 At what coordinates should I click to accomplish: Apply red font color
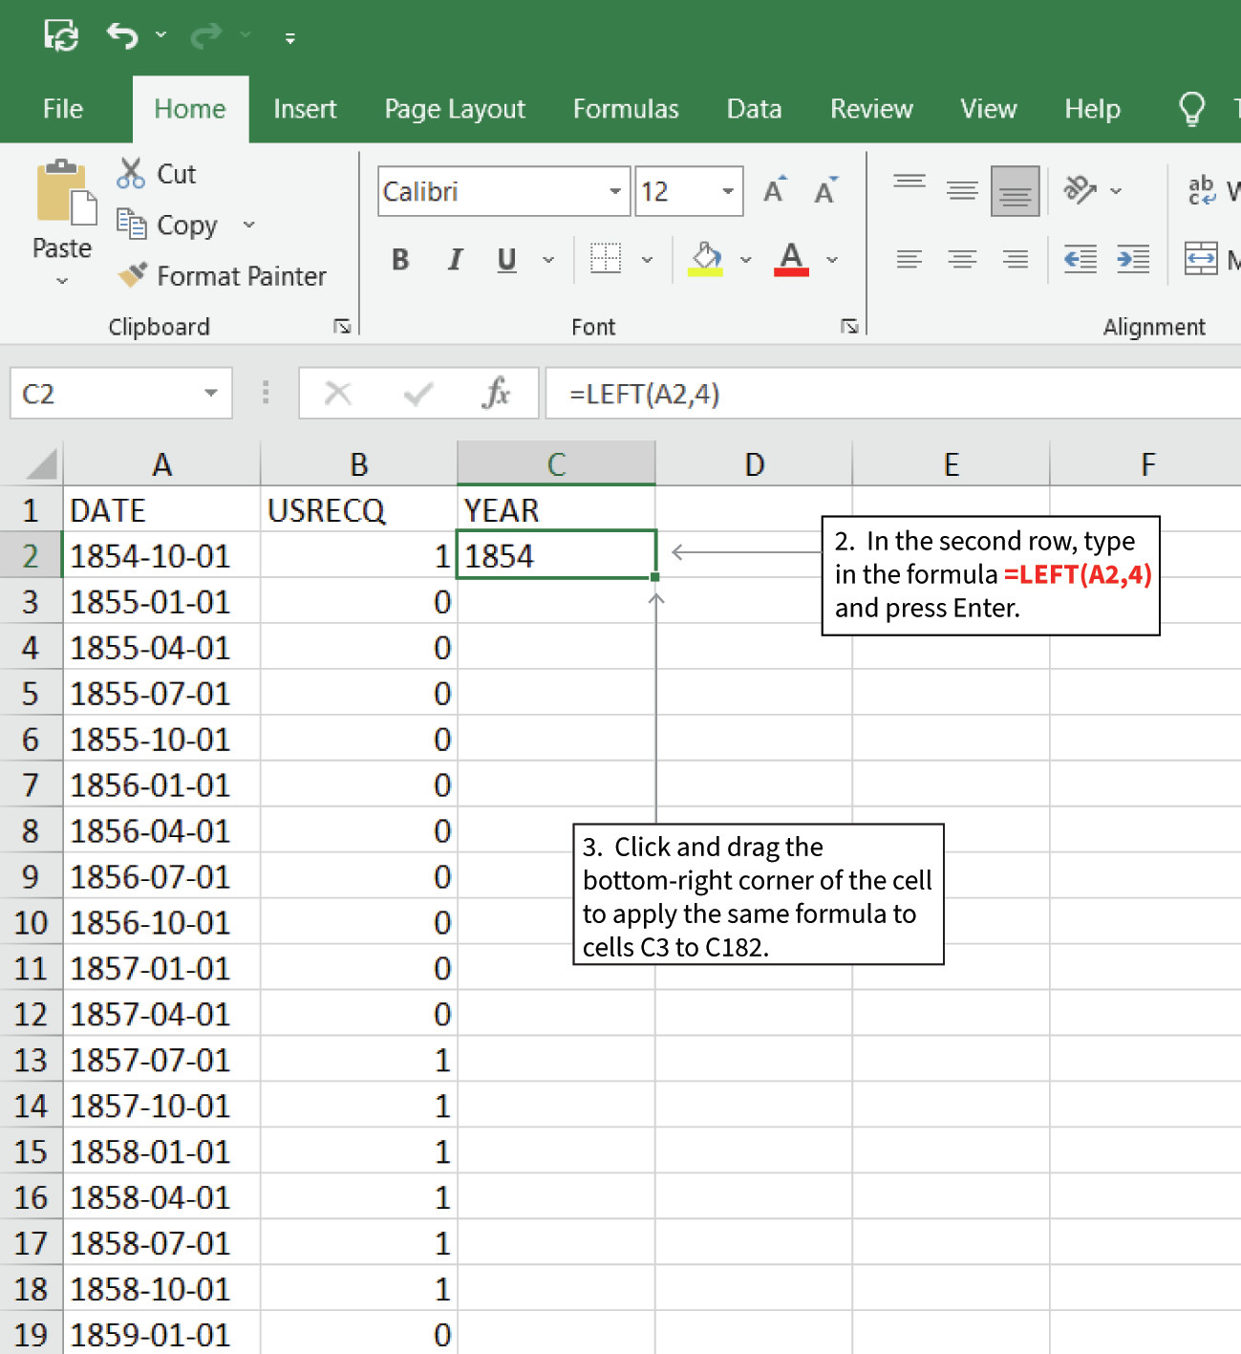coord(791,258)
